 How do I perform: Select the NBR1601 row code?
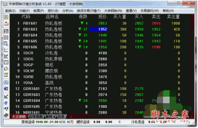pos(31,112)
